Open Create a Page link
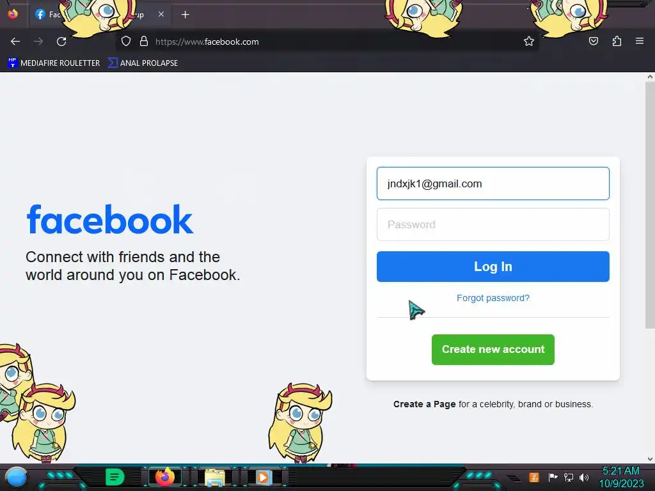The height and width of the screenshot is (491, 655). point(425,404)
